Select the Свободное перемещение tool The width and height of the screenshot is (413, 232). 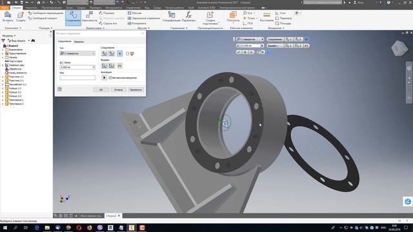click(46, 13)
